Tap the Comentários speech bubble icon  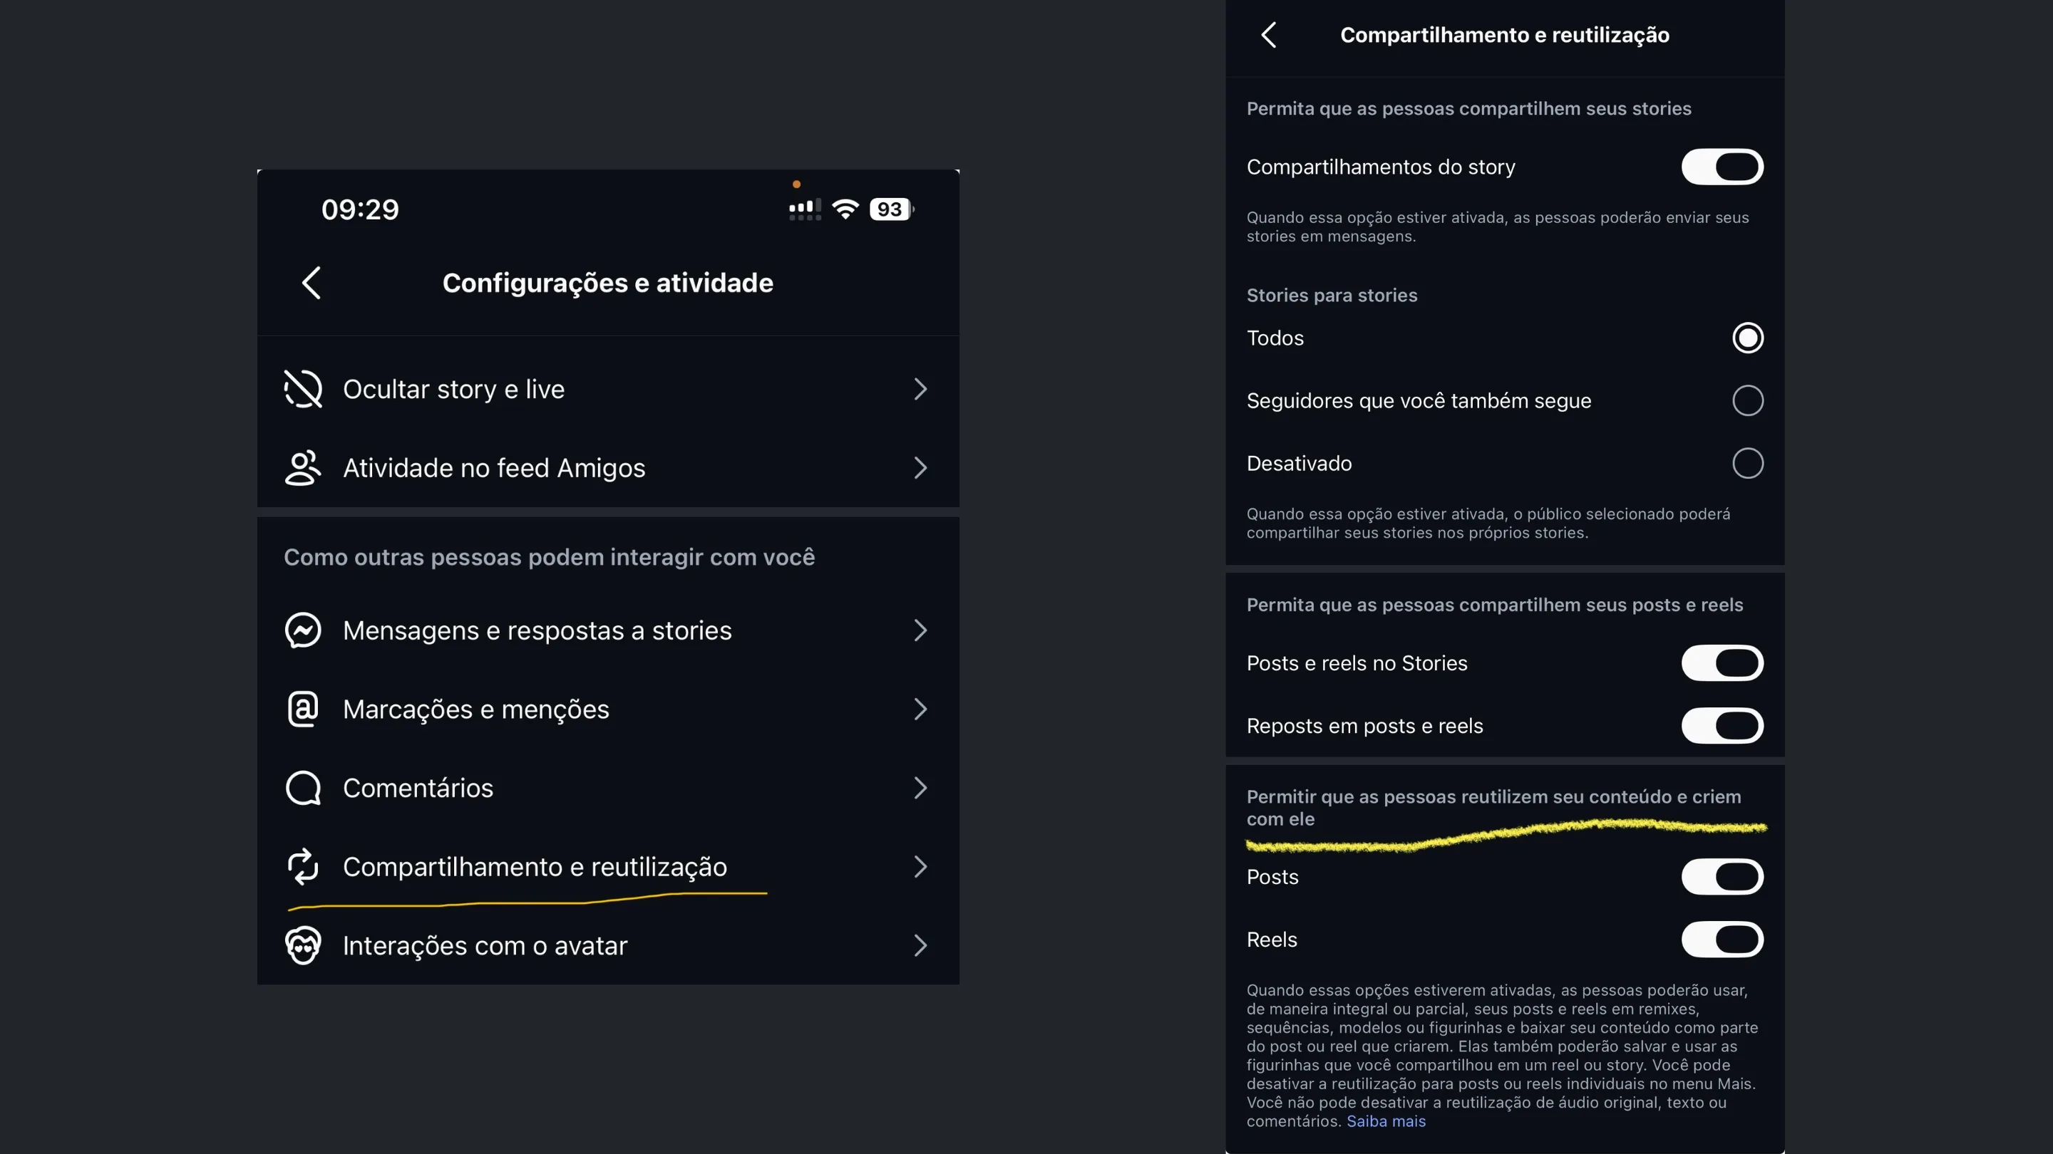[303, 788]
